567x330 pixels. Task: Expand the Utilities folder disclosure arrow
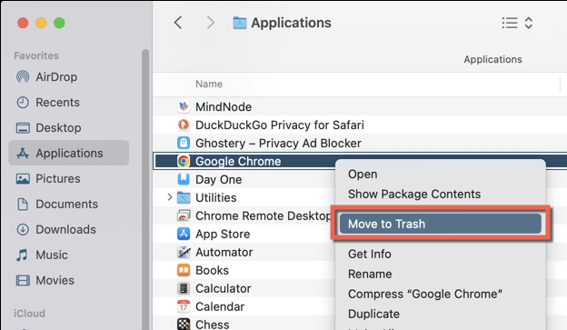tap(170, 197)
